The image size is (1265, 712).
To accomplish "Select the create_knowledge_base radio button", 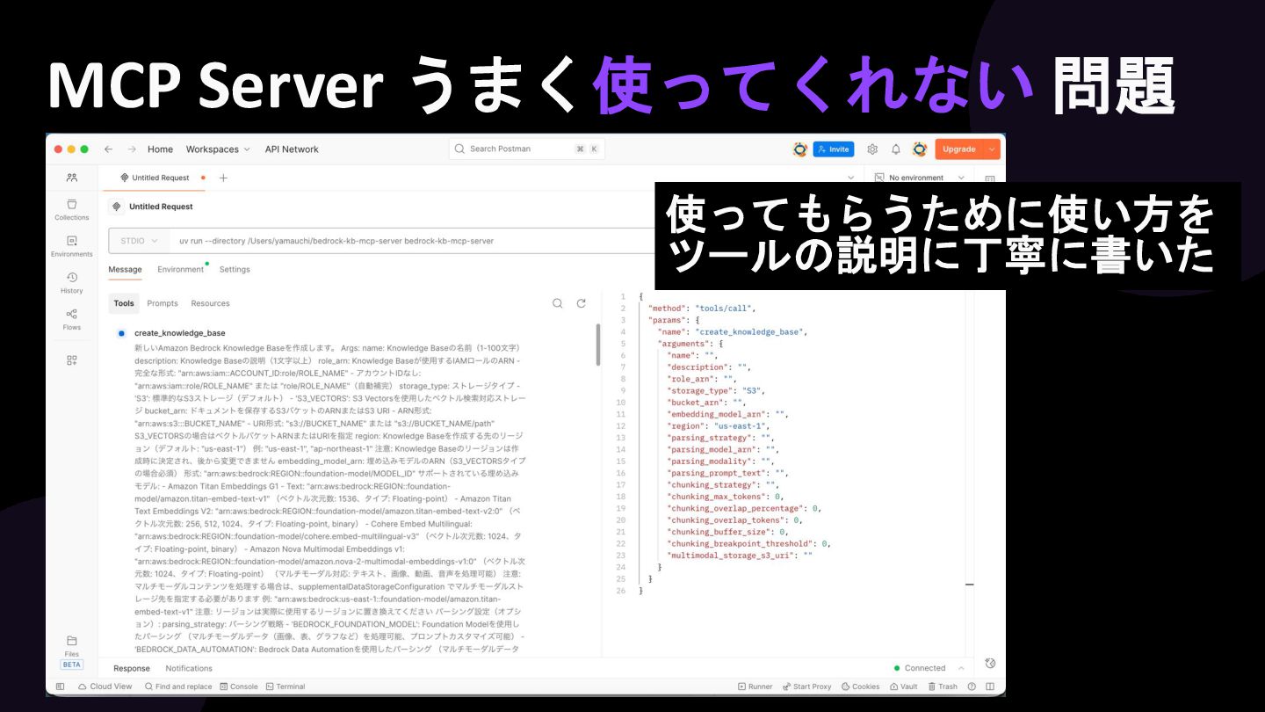I will click(x=121, y=333).
